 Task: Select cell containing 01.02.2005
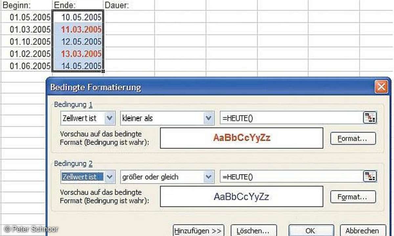(26, 53)
